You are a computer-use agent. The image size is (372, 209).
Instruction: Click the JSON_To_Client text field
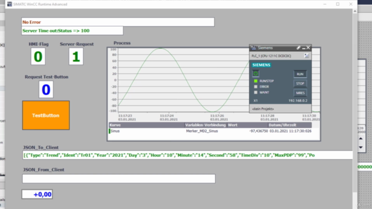(x=187, y=155)
